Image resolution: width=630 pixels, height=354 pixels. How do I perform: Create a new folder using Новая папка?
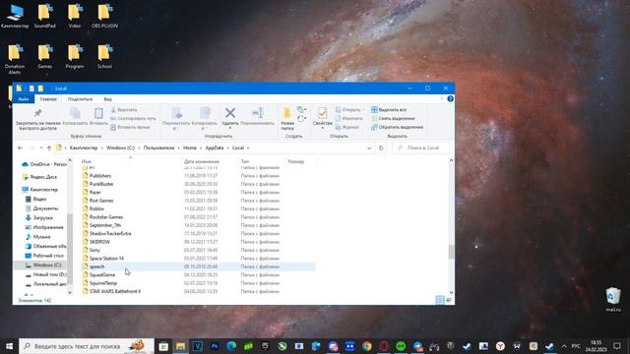click(x=287, y=119)
